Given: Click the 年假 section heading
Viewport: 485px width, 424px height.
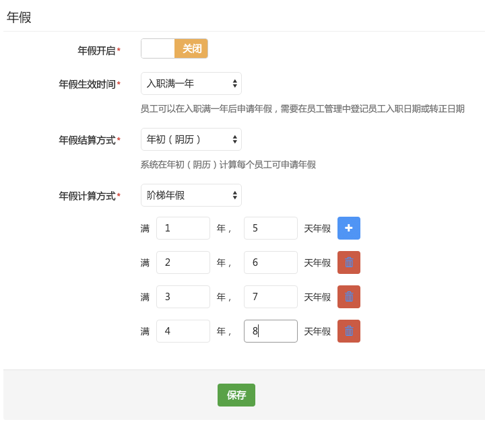Looking at the screenshot, I should pos(19,17).
